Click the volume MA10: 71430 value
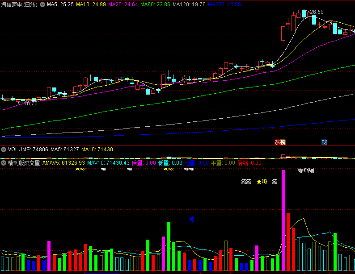This screenshot has height=274, width=355. (97, 149)
